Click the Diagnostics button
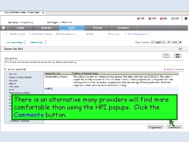 tap(155, 127)
